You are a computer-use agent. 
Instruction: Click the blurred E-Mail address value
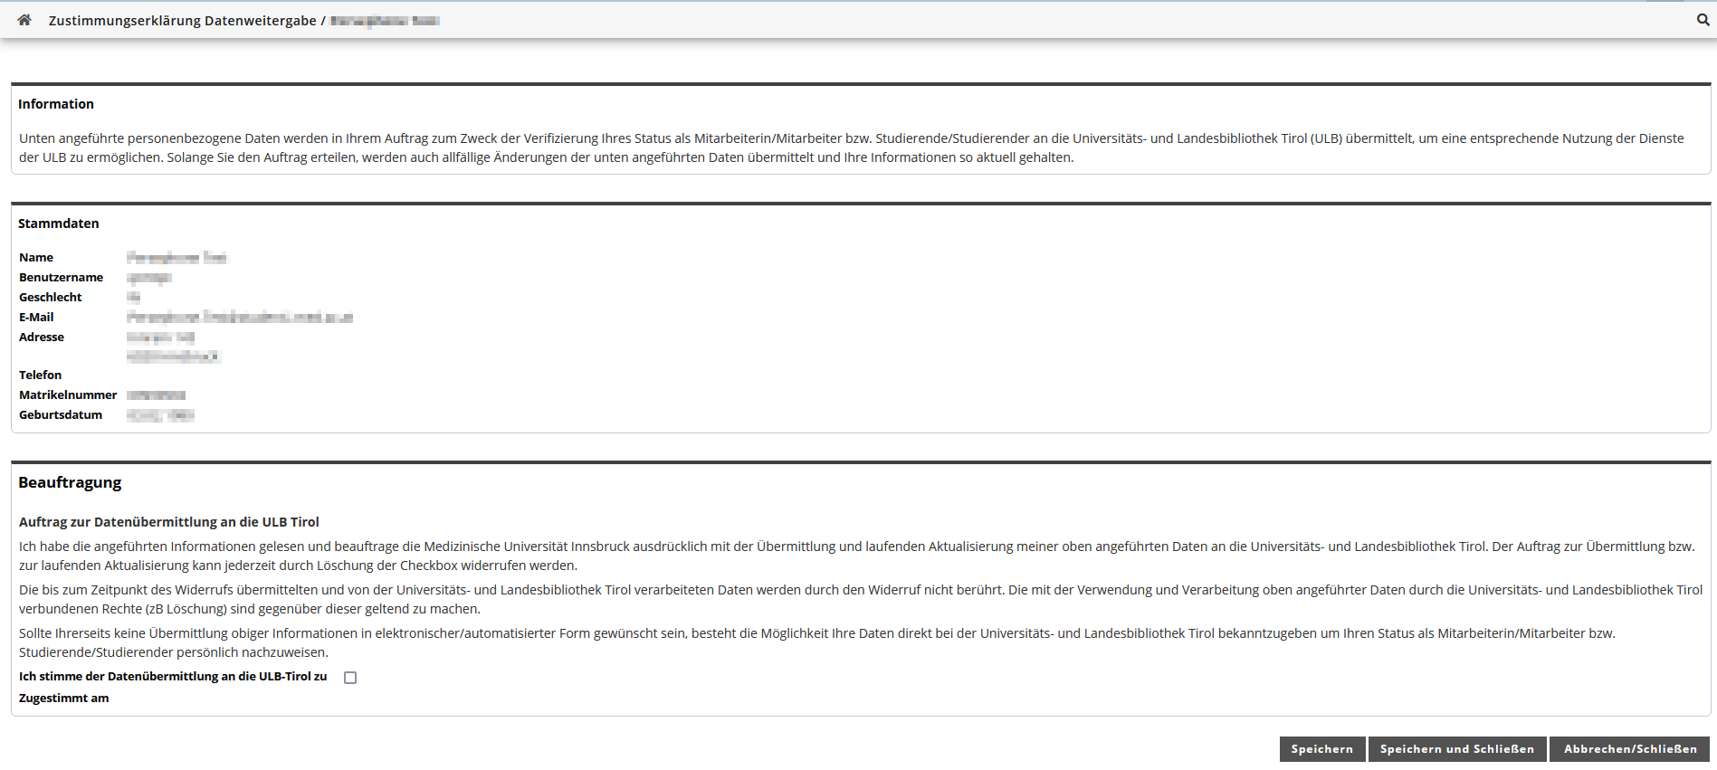[x=240, y=318]
